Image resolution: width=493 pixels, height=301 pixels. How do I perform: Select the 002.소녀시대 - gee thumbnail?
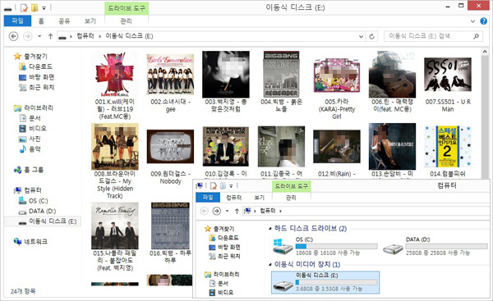point(170,83)
